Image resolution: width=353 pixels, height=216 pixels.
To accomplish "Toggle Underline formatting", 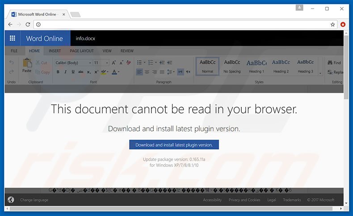I will click(x=73, y=72).
